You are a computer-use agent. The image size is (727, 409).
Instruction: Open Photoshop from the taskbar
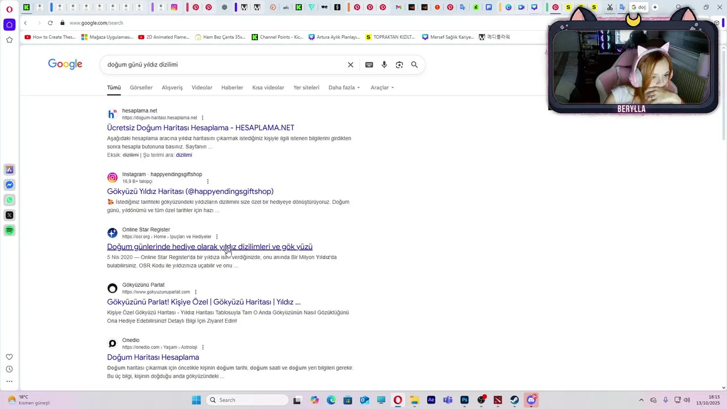(x=465, y=400)
